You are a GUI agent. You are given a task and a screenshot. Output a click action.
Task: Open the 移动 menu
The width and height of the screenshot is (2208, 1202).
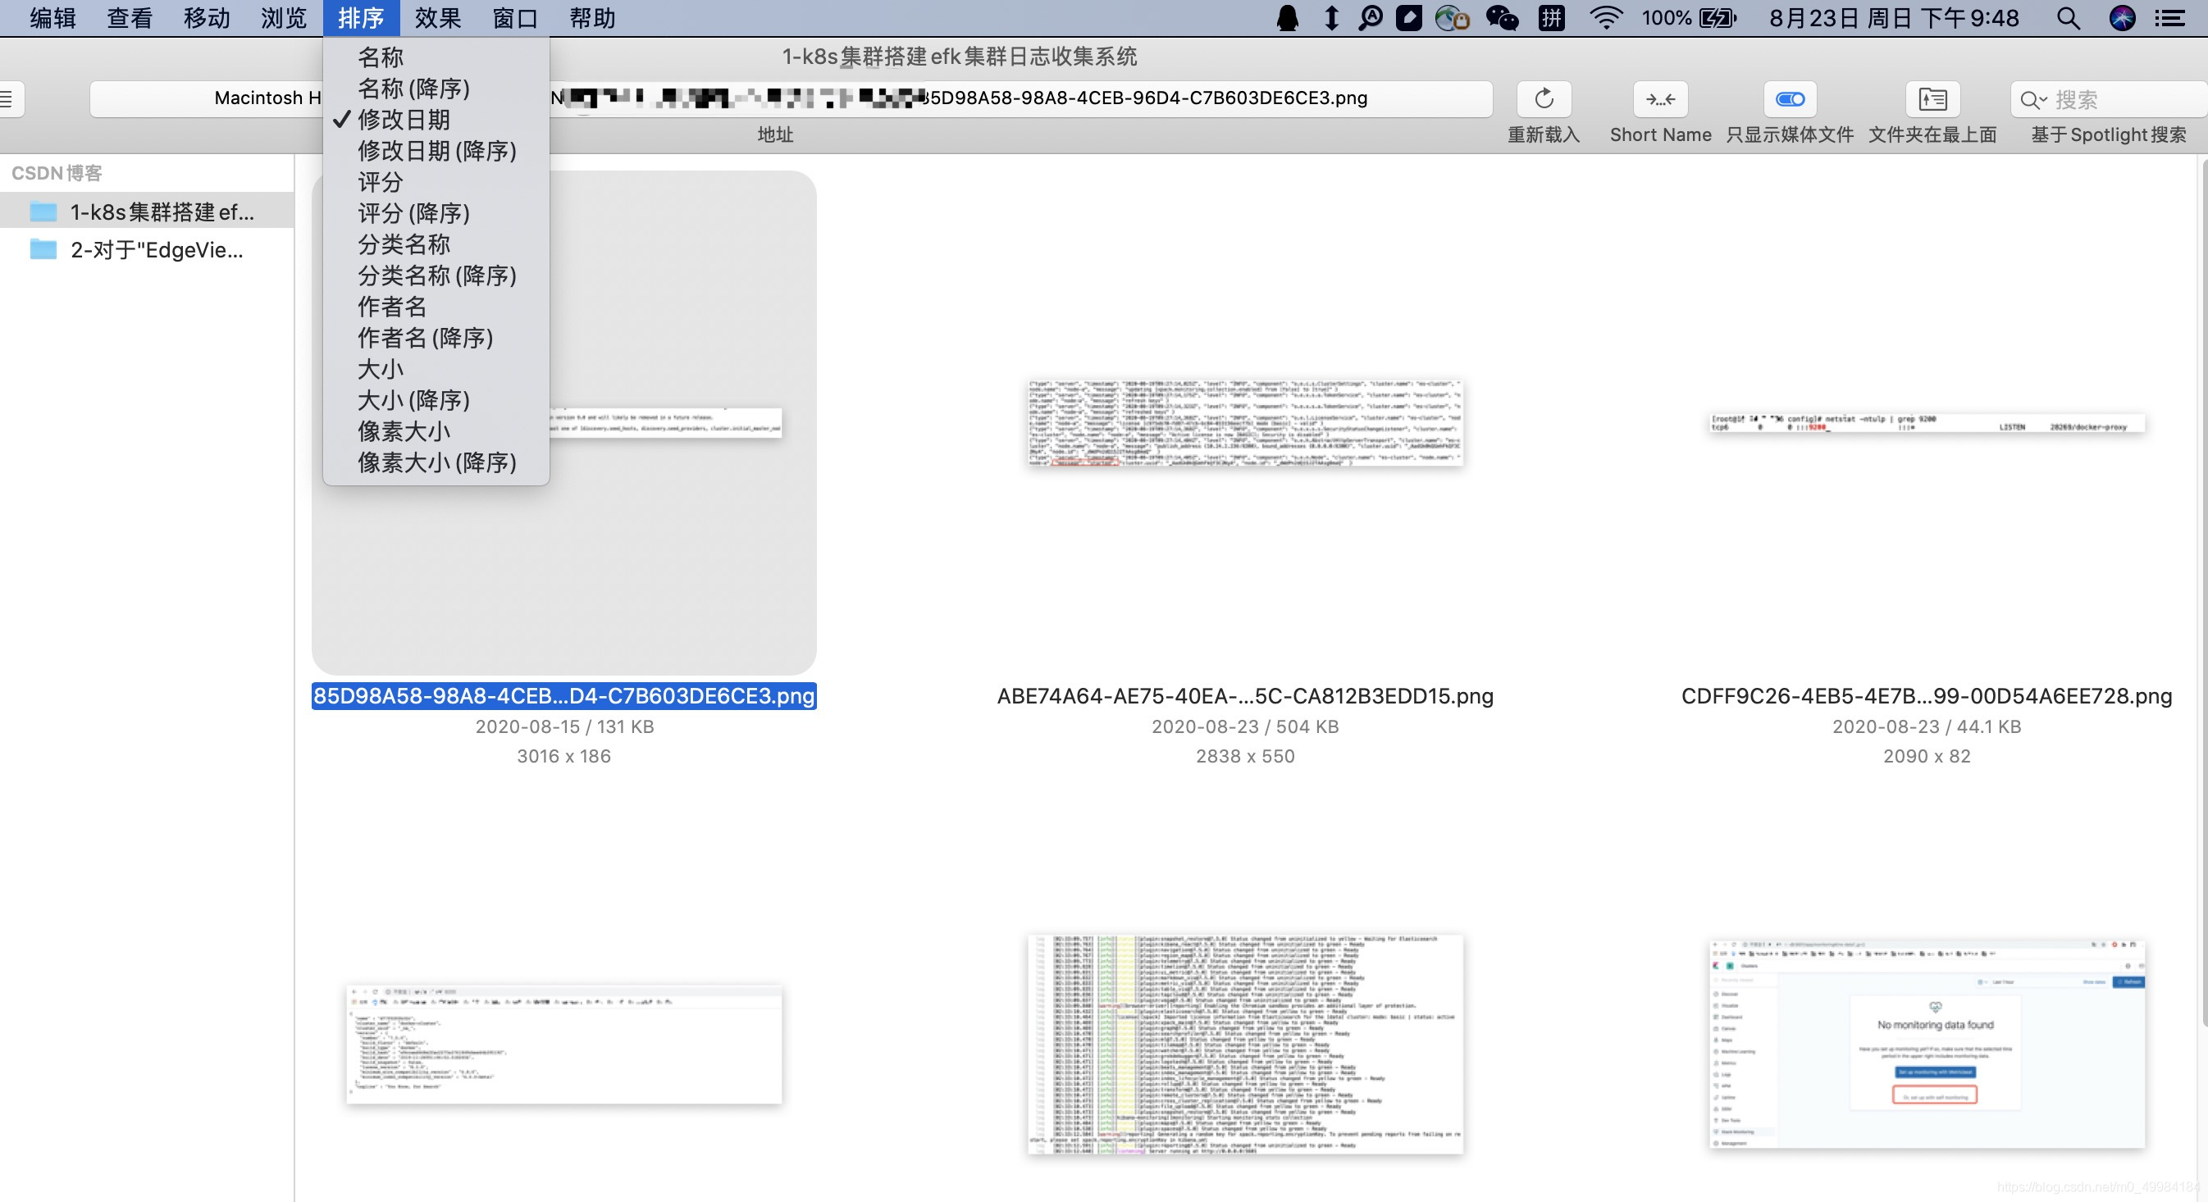(x=207, y=18)
